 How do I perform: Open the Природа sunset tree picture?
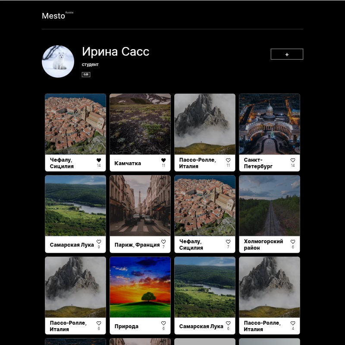click(x=140, y=287)
